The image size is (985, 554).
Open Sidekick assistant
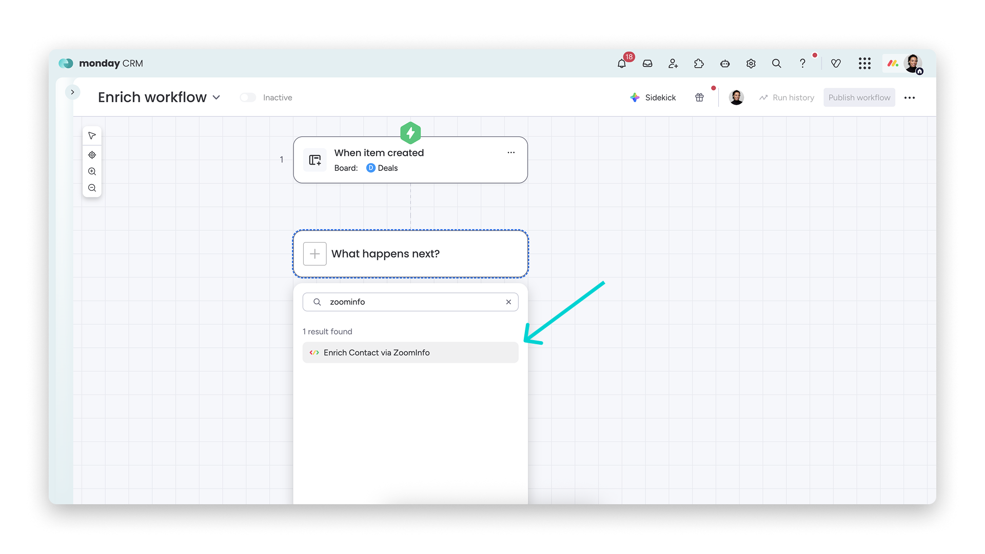coord(653,97)
